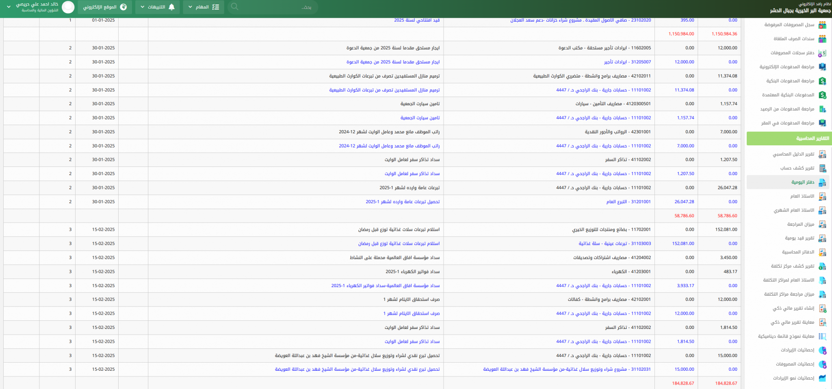This screenshot has height=389, width=832.
Task: Select تقرير قيد يومية icon
Action: [822, 238]
